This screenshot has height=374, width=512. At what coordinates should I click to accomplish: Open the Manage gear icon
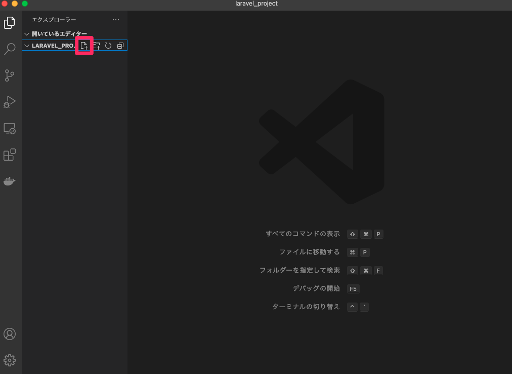(x=10, y=360)
